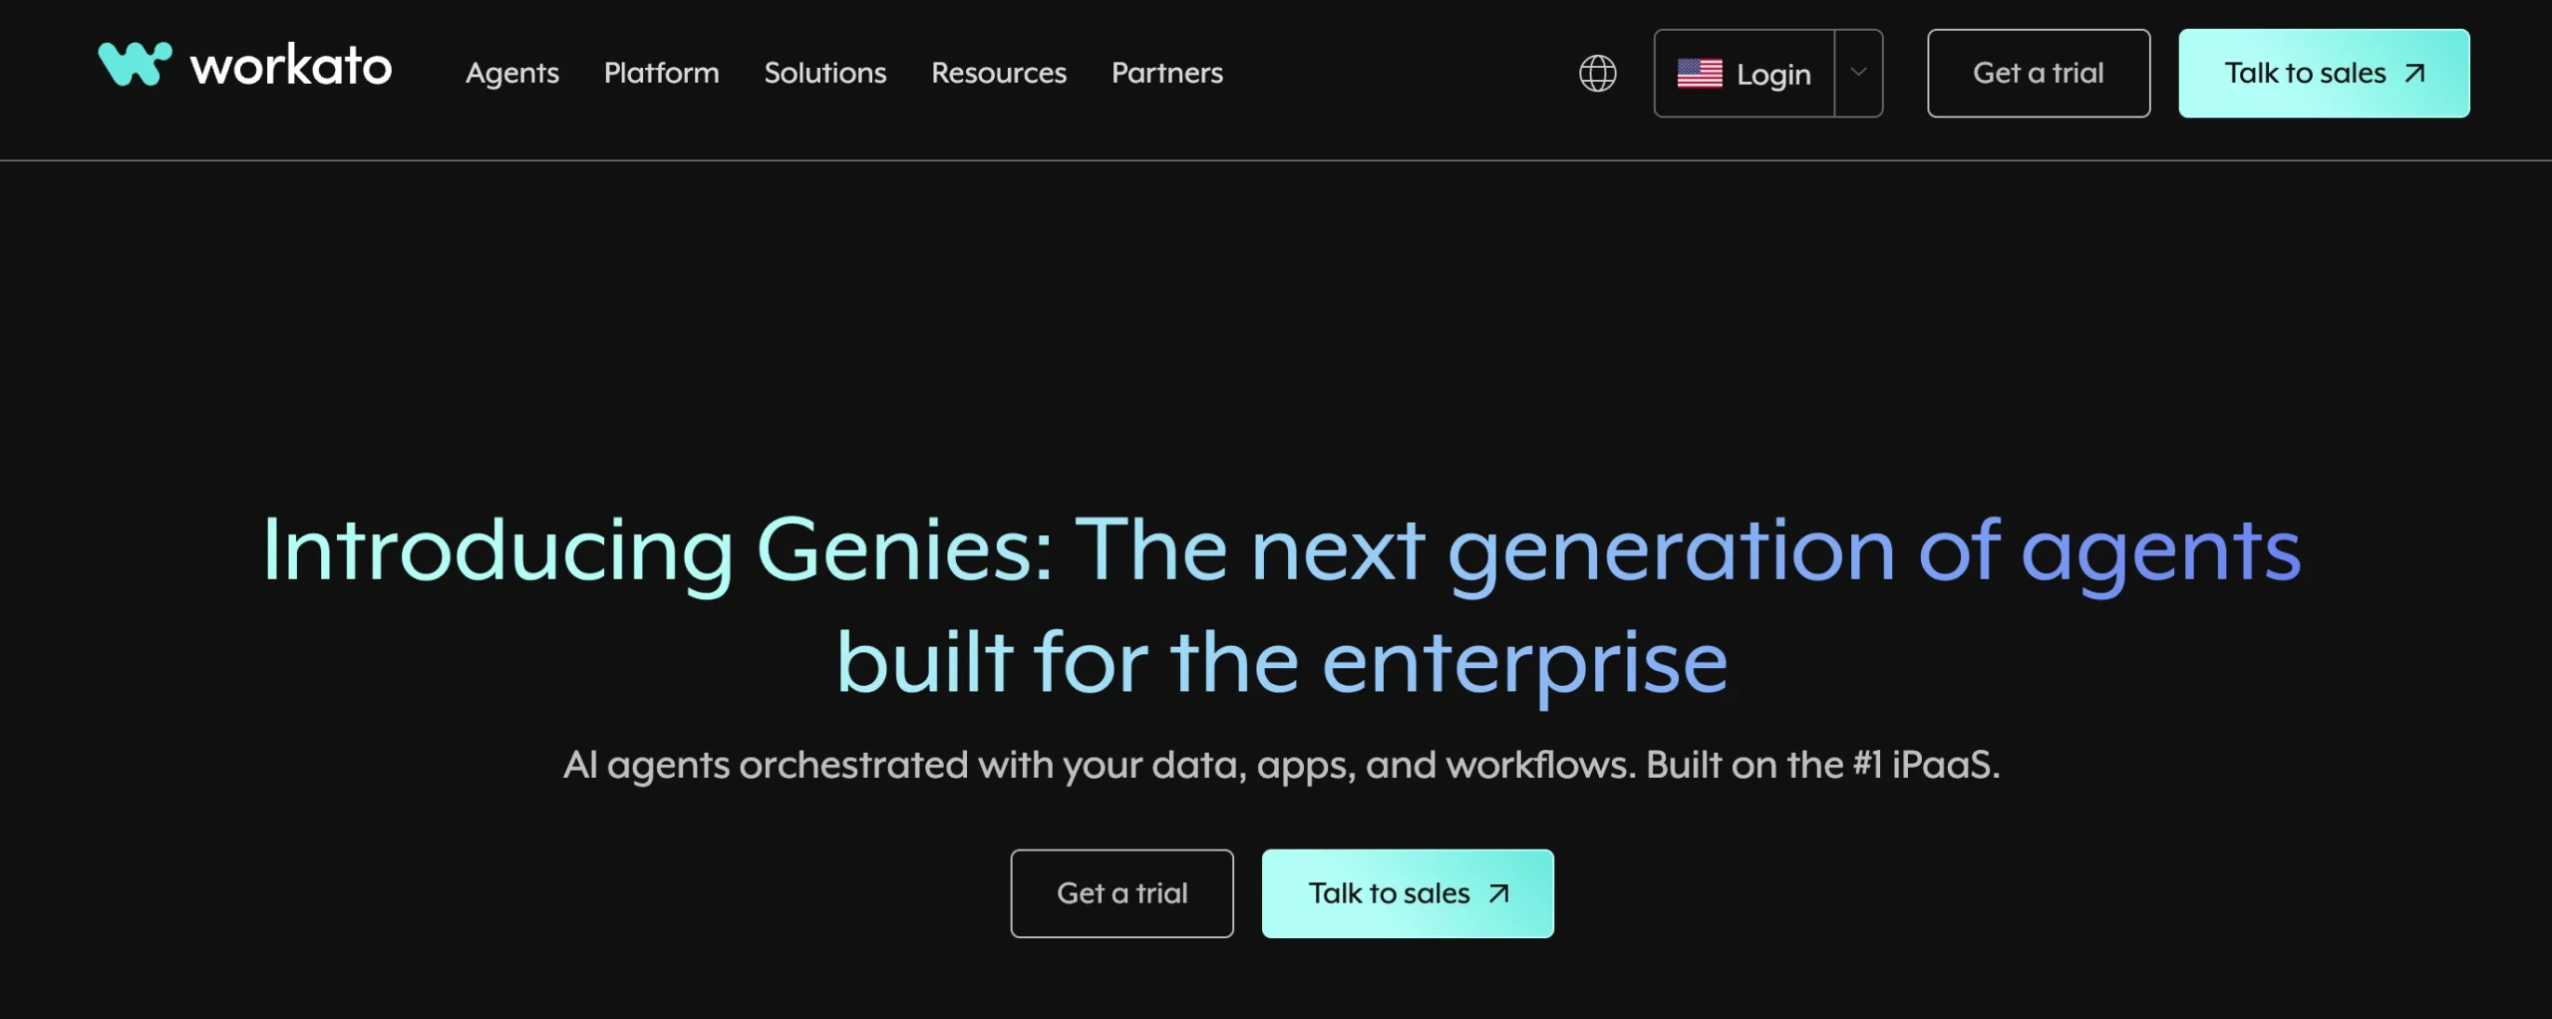The width and height of the screenshot is (2552, 1019).
Task: Show the Resources menu
Action: [x=998, y=73]
